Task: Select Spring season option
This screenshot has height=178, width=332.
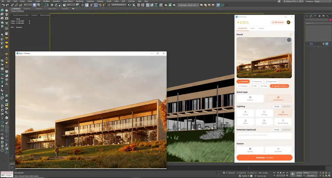Action: [x=250, y=150]
